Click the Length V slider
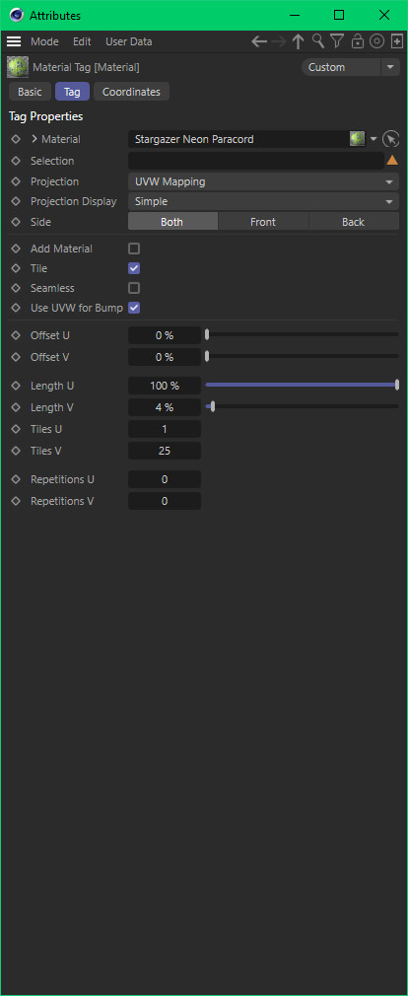Image resolution: width=408 pixels, height=996 pixels. coord(302,406)
